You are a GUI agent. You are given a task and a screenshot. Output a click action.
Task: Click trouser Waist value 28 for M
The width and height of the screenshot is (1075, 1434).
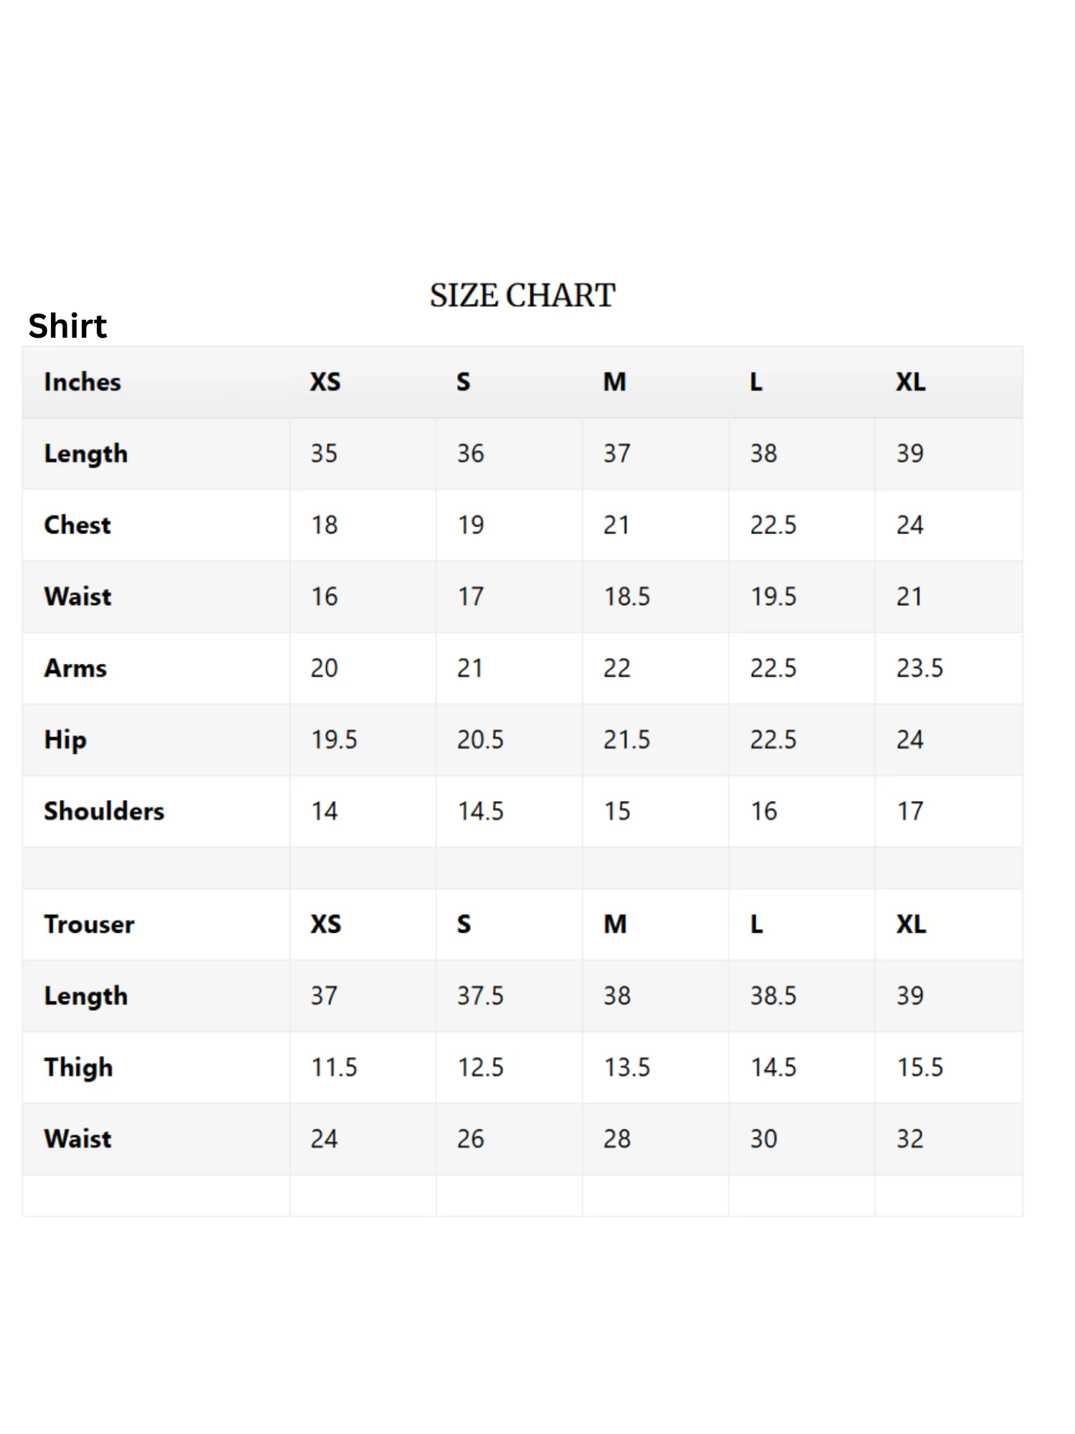tap(617, 1139)
